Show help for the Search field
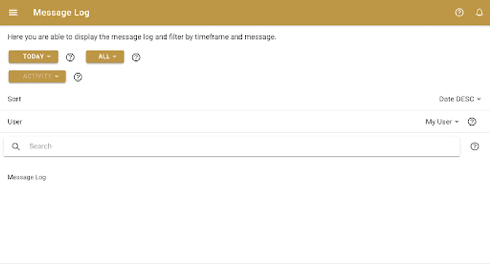The image size is (490, 264). [474, 146]
